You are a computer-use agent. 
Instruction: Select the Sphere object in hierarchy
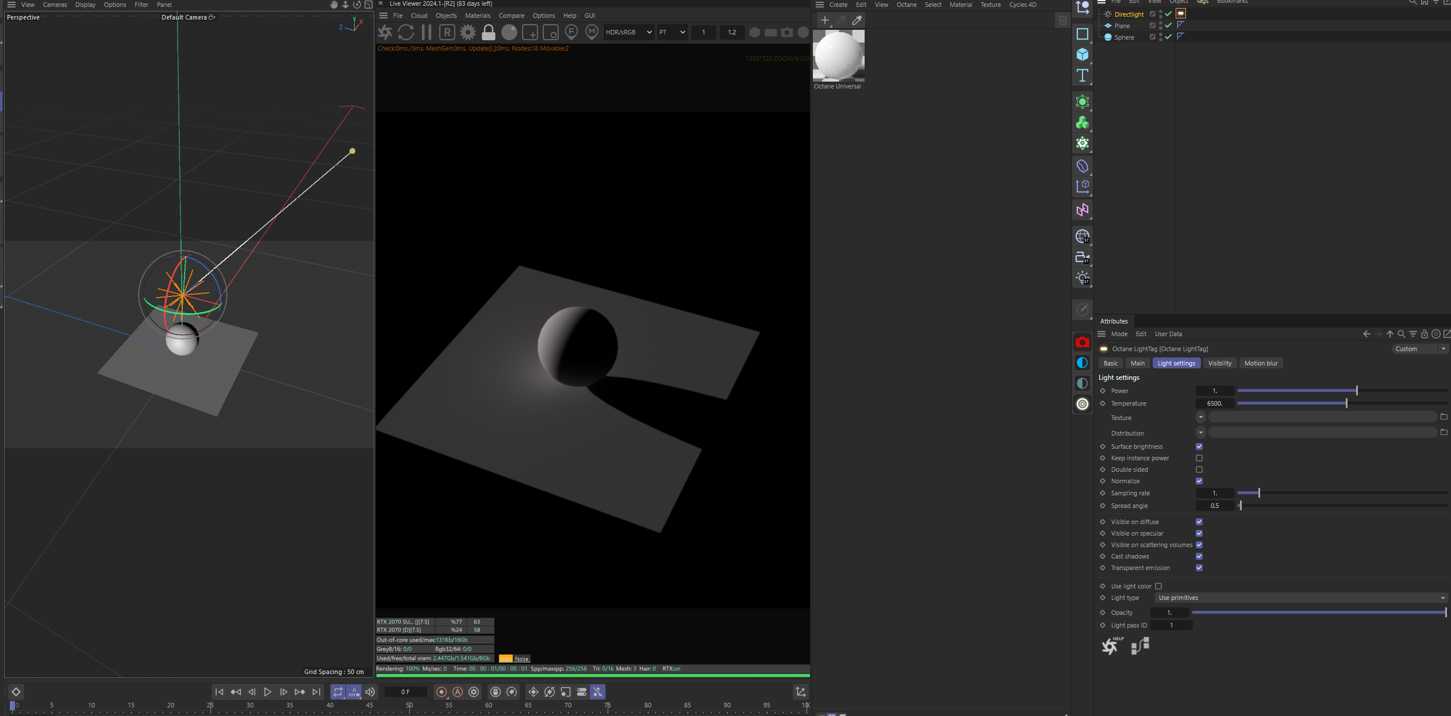click(x=1124, y=37)
